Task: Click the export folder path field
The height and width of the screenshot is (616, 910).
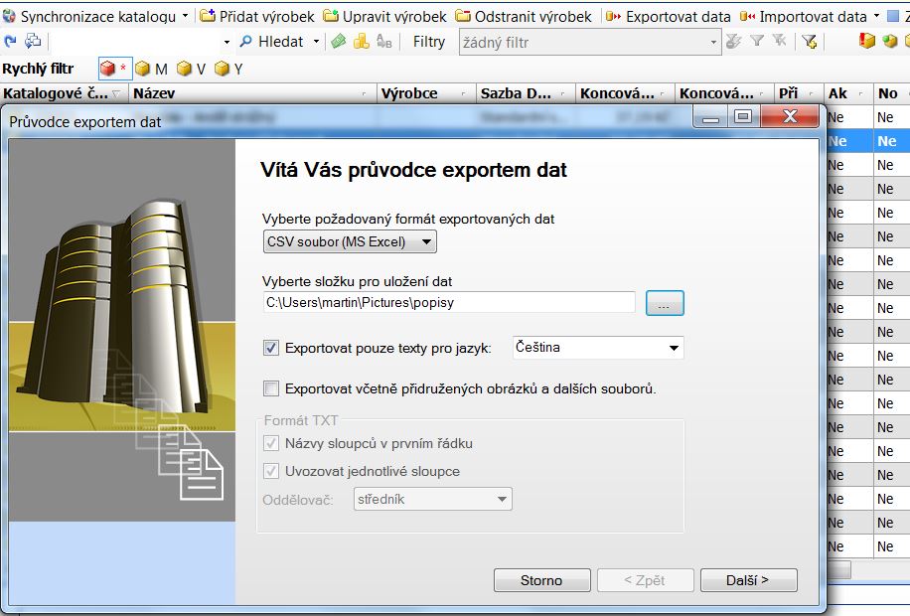Action: [x=448, y=302]
